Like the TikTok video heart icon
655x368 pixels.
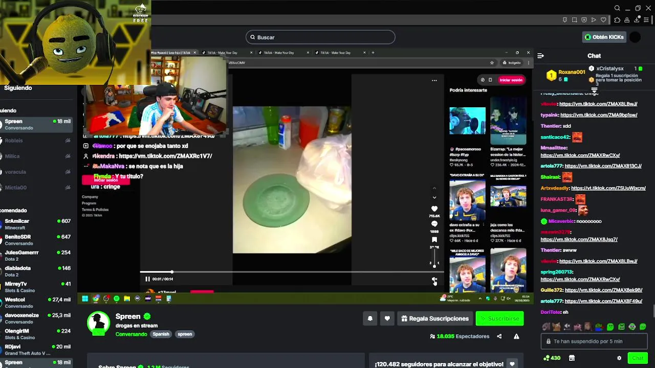click(434, 209)
